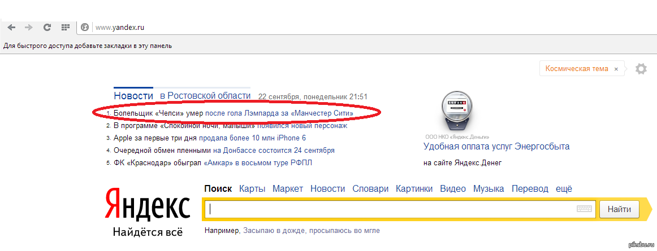Click the electricity meter image
The image size is (657, 251).
(x=457, y=111)
